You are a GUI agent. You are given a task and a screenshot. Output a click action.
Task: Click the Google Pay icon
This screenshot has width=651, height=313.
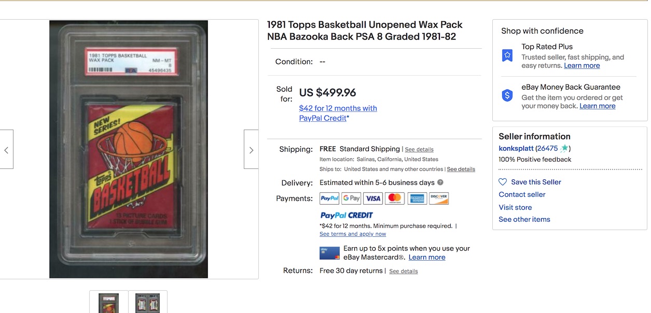pos(351,198)
